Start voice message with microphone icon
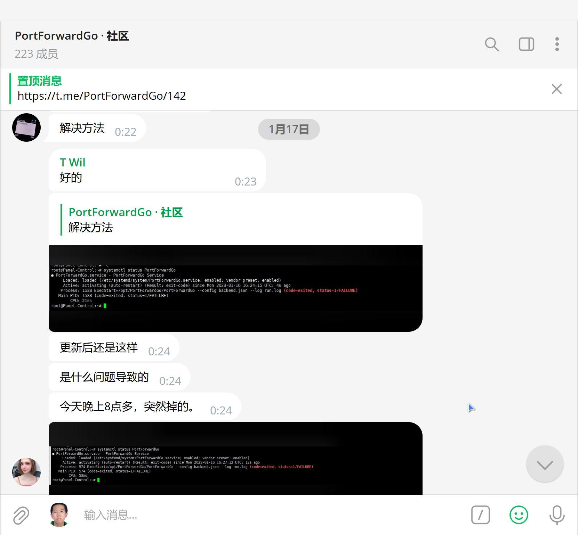This screenshot has width=578, height=535. (556, 515)
